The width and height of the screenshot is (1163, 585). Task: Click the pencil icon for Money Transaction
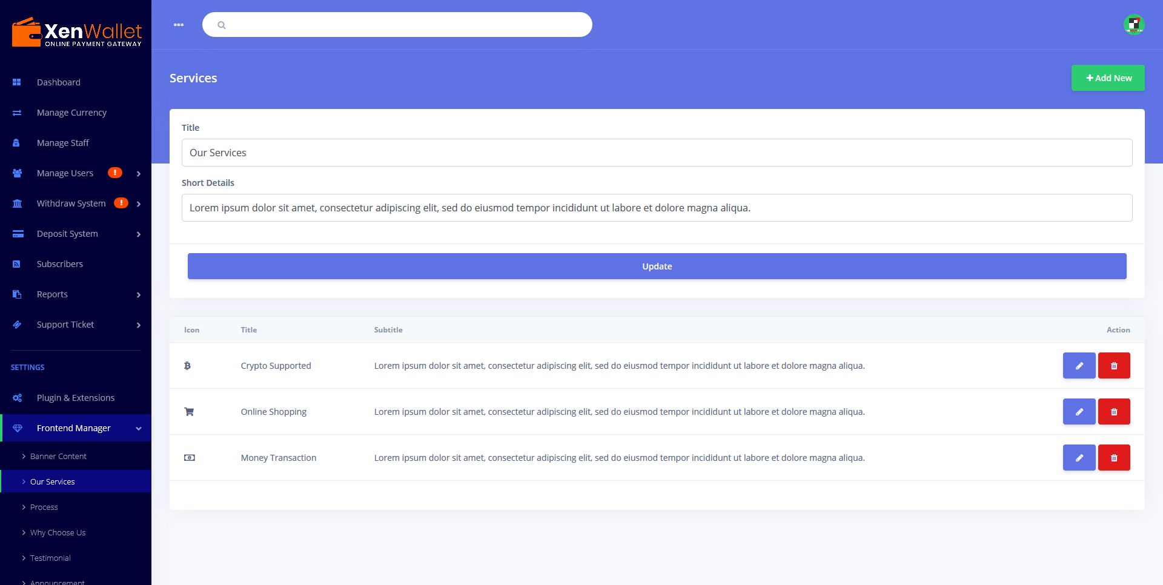pyautogui.click(x=1079, y=458)
